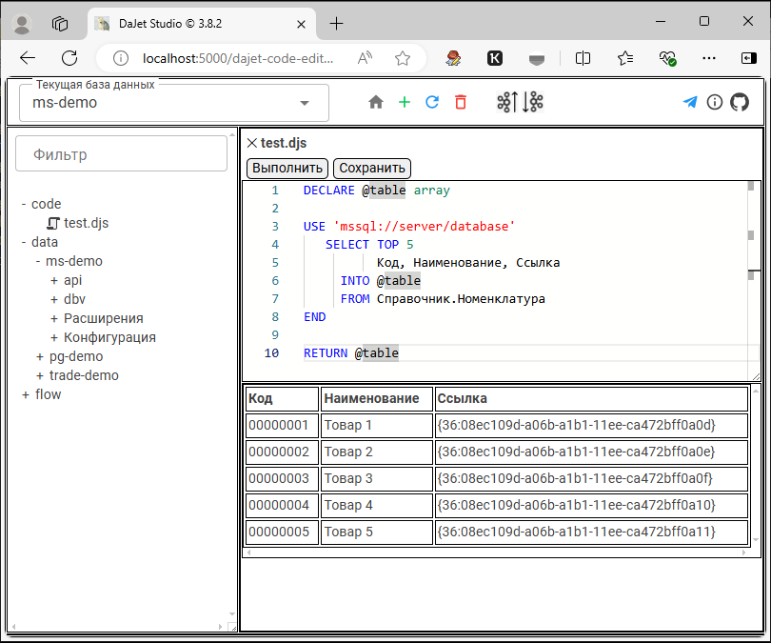Add this page to favorites star

(x=403, y=58)
